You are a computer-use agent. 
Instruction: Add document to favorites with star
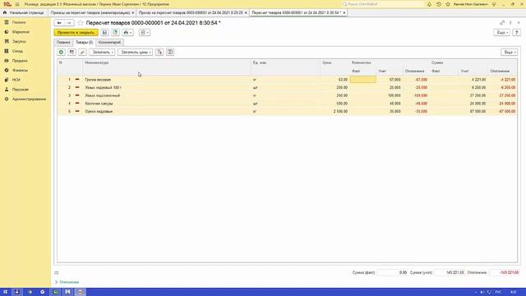81,23
